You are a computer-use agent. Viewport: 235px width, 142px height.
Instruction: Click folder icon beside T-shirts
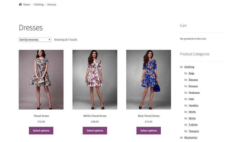coord(186,125)
